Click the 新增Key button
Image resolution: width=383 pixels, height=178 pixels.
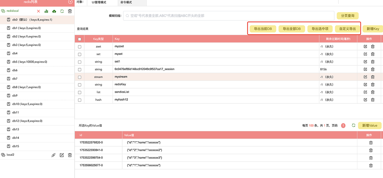[x=373, y=29]
